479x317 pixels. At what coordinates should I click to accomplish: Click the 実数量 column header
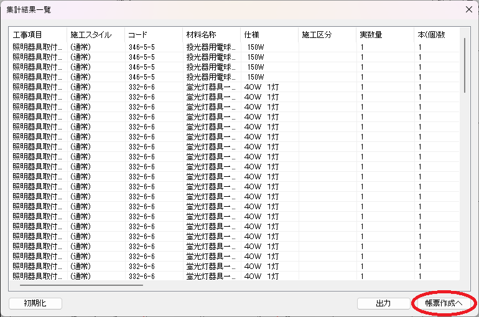385,34
